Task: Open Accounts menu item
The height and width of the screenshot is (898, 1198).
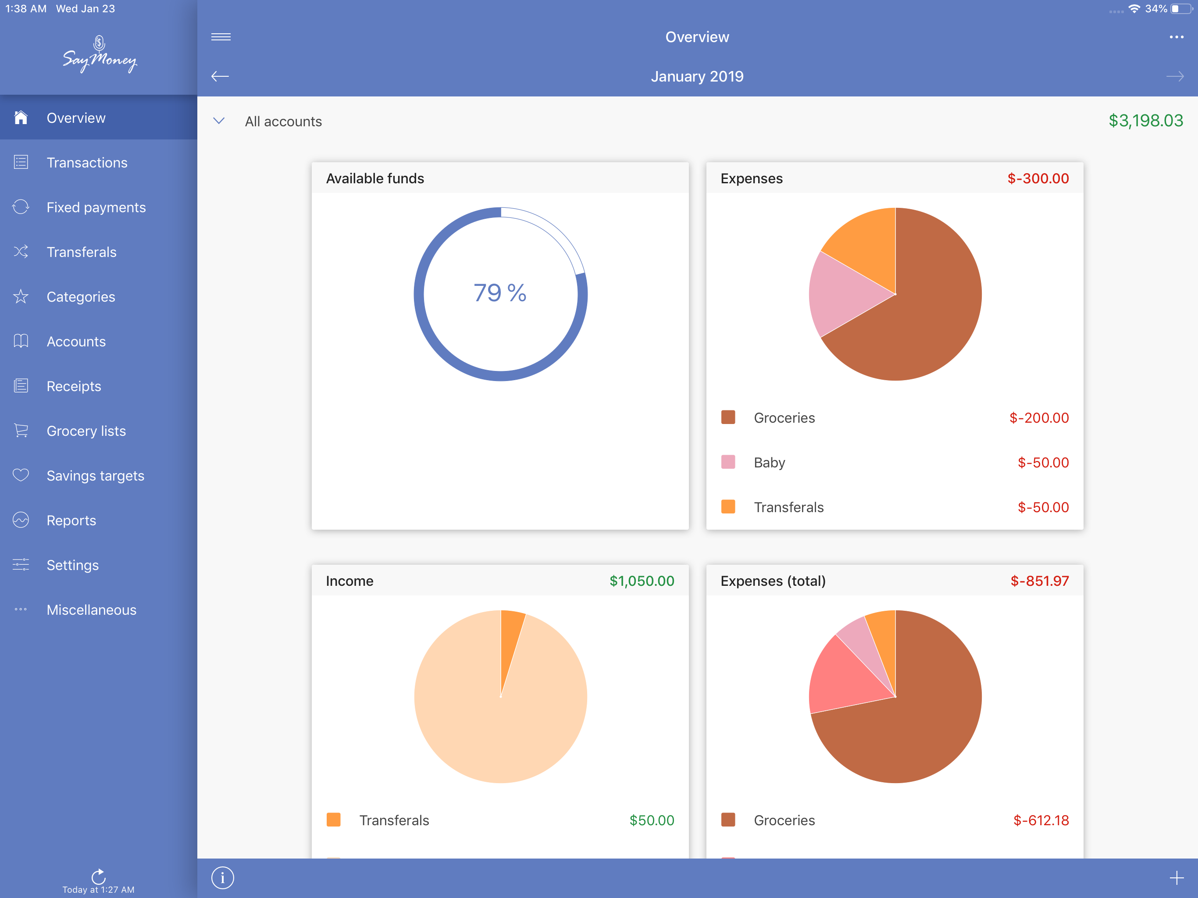Action: 99,341
